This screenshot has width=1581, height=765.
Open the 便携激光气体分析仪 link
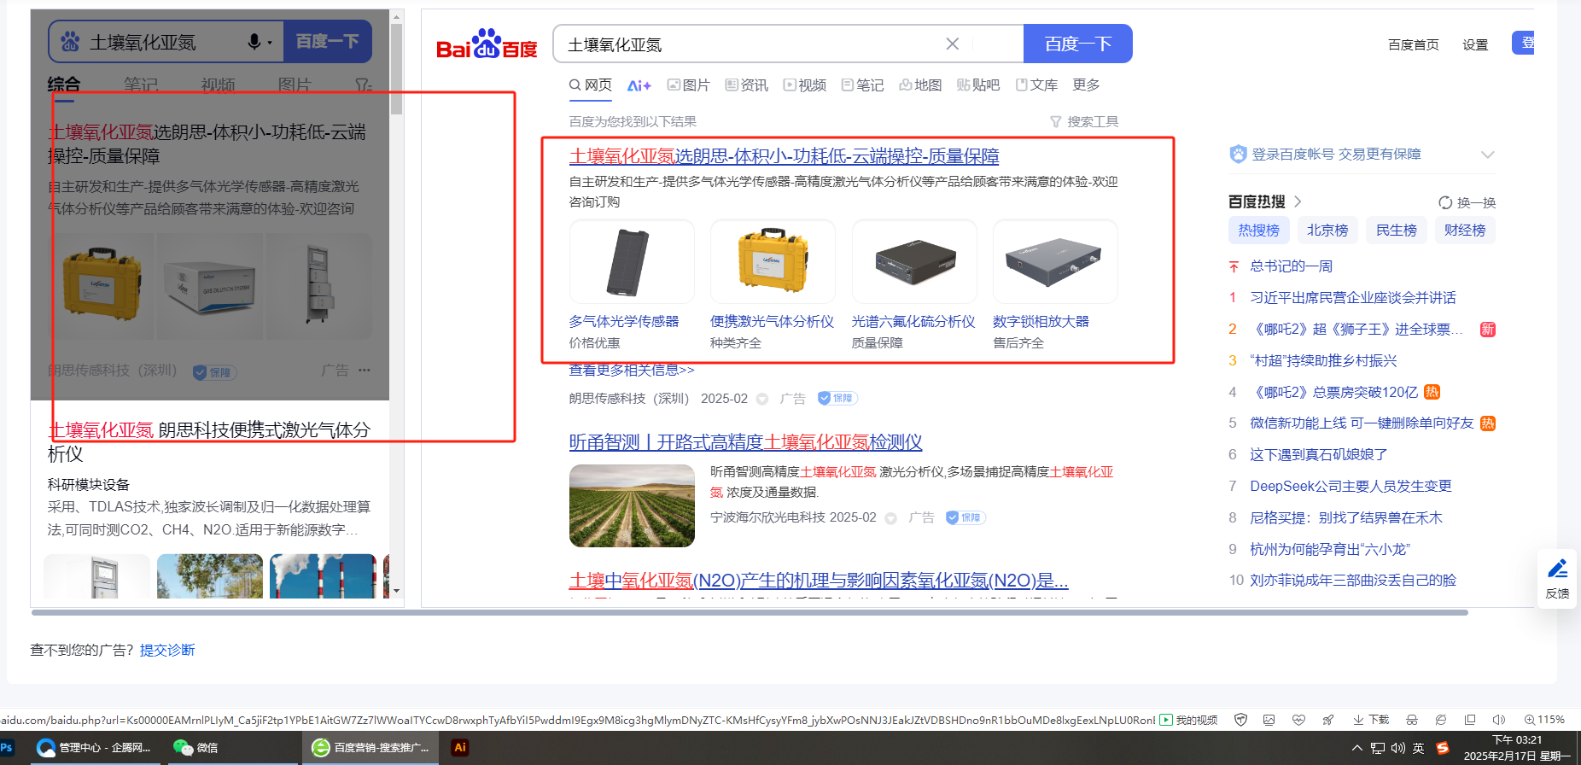point(772,322)
